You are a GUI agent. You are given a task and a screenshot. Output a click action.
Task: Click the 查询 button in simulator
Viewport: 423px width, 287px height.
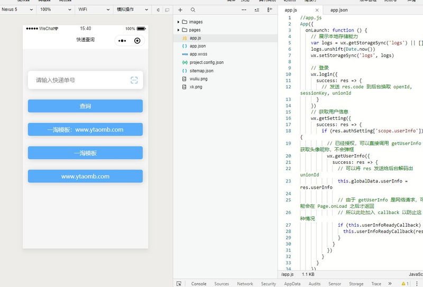tap(85, 106)
